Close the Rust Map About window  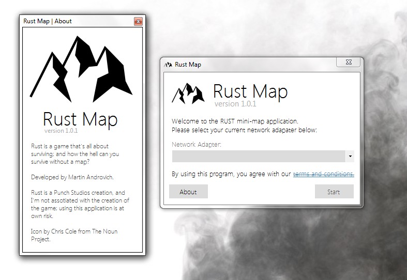coord(138,21)
